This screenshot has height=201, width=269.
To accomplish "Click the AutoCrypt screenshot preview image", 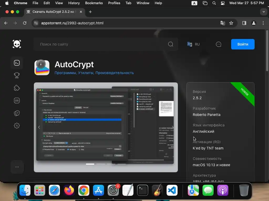I will pyautogui.click(x=106, y=127).
